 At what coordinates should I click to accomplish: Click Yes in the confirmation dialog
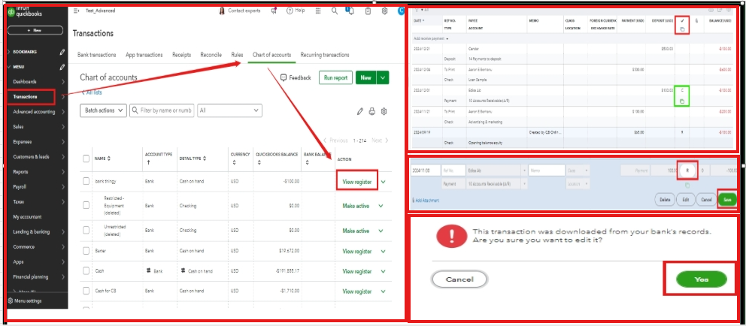coord(702,279)
